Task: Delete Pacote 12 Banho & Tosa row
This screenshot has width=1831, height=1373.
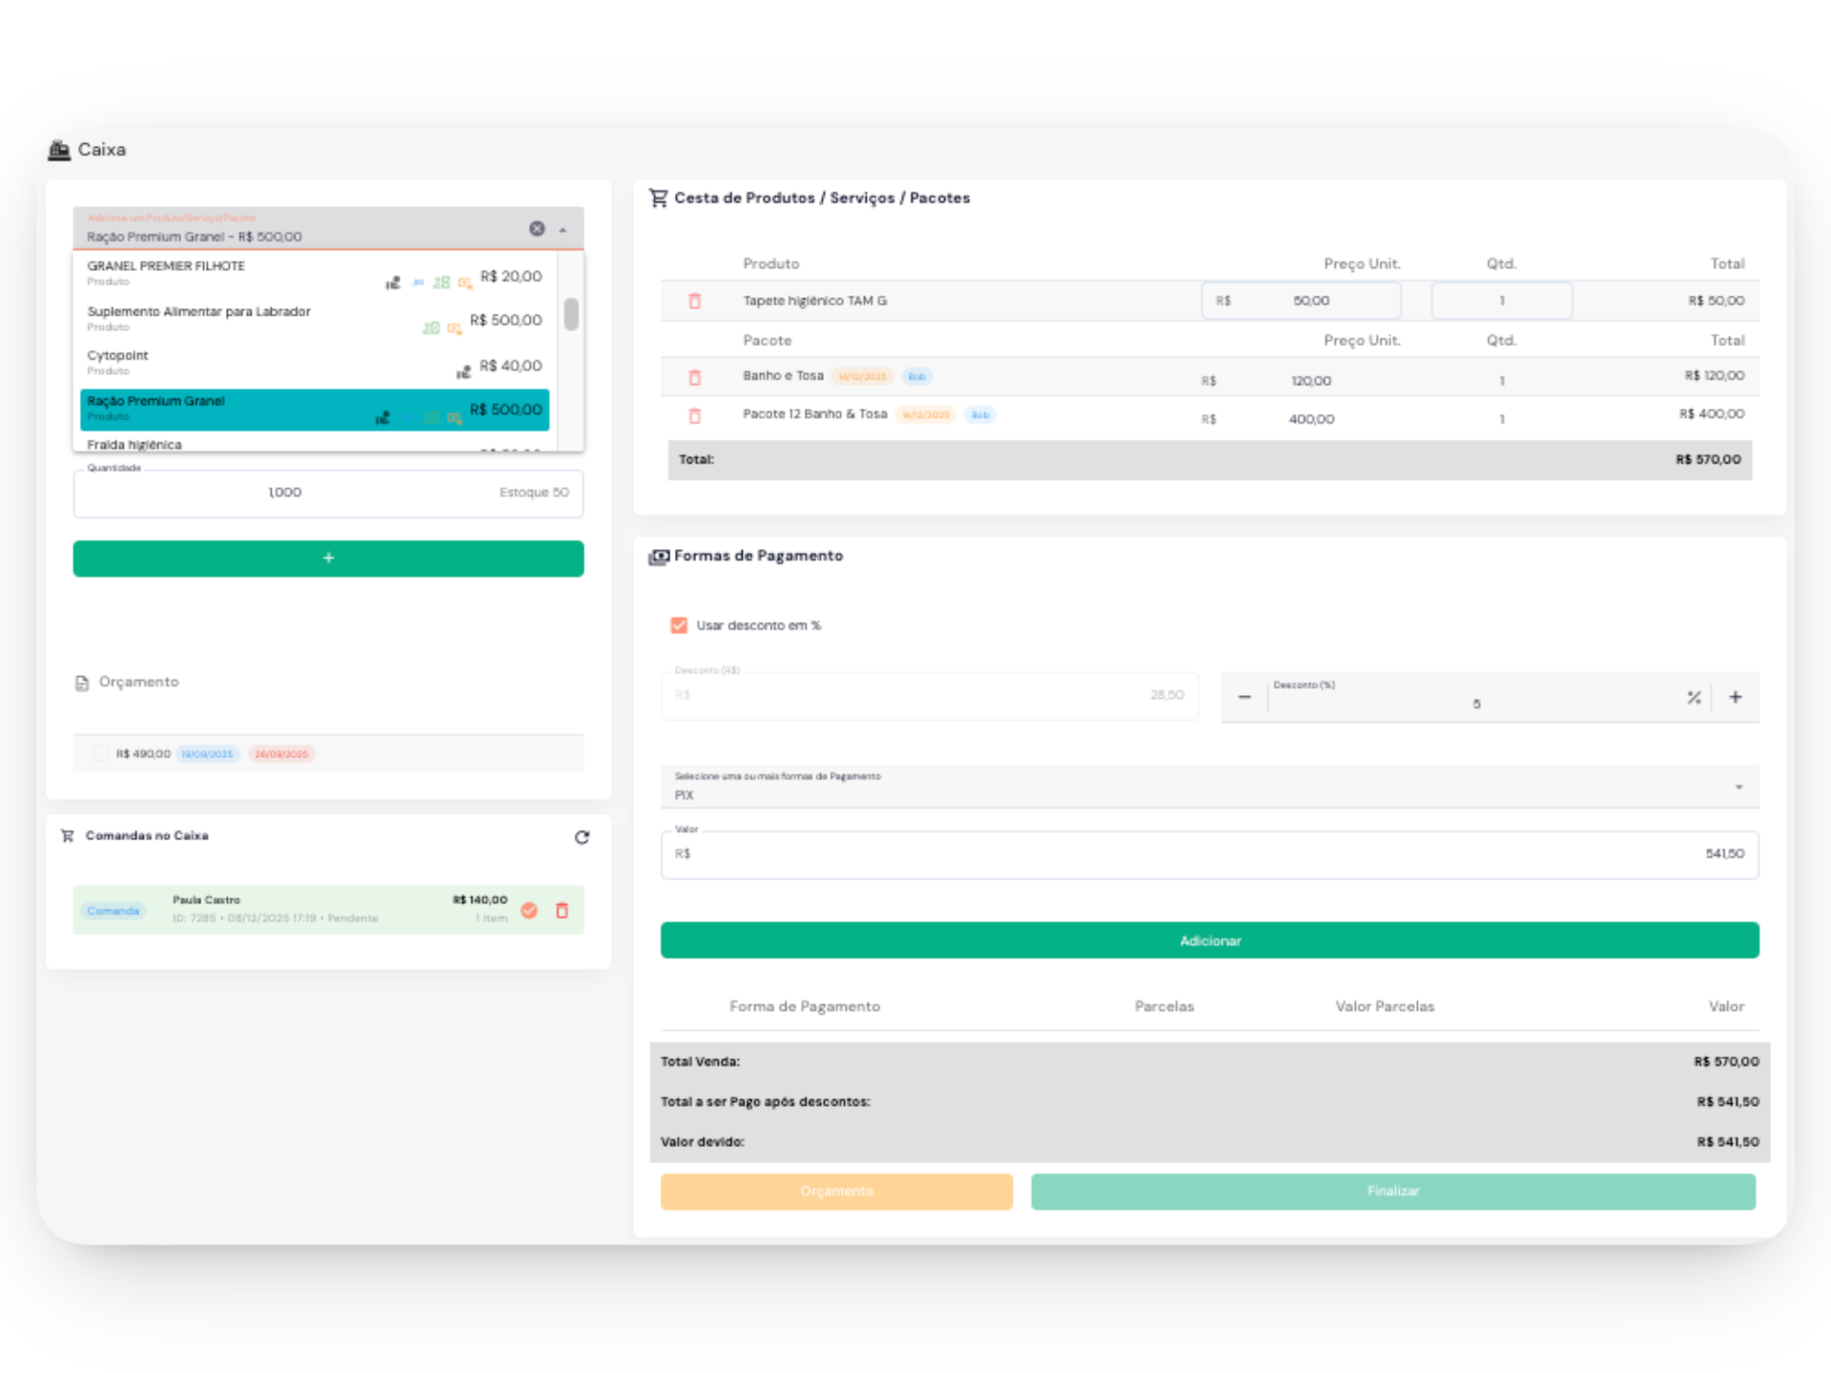Action: [694, 416]
